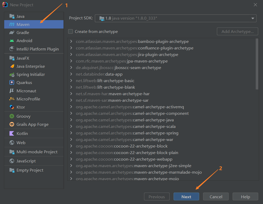Select Kotlin project type label

point(22,133)
